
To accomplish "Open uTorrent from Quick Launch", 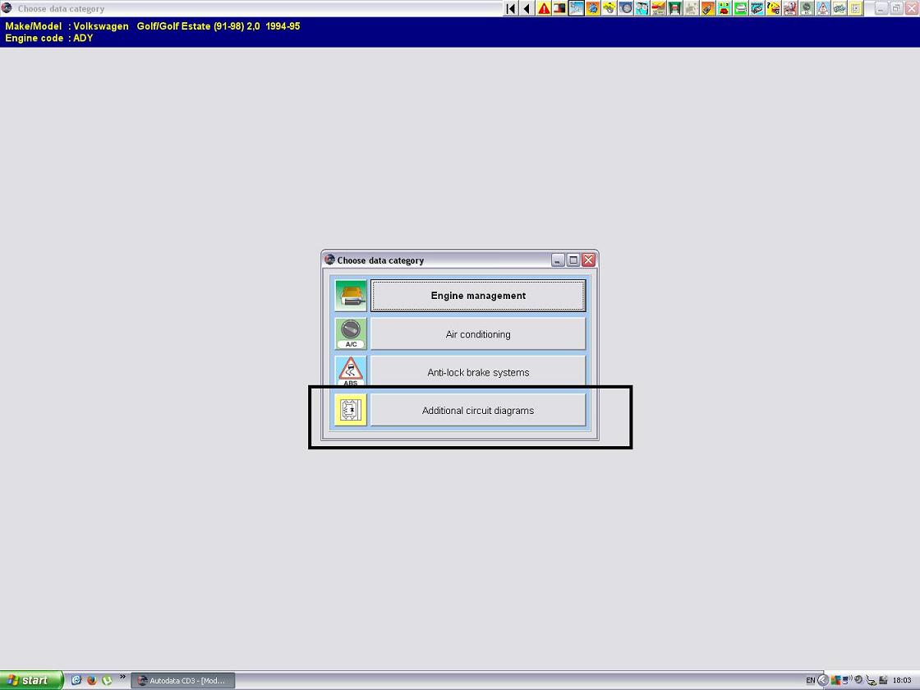I will tap(106, 680).
